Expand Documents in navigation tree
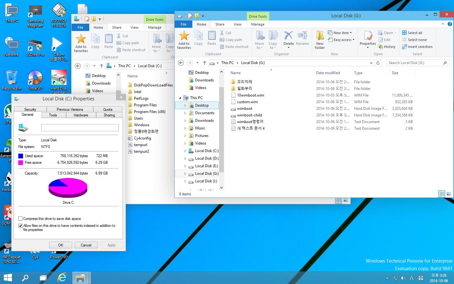The image size is (454, 284). click(x=185, y=113)
